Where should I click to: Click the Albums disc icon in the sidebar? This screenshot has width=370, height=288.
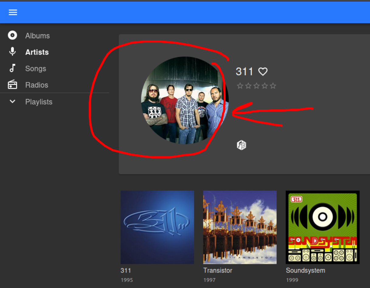click(x=12, y=35)
